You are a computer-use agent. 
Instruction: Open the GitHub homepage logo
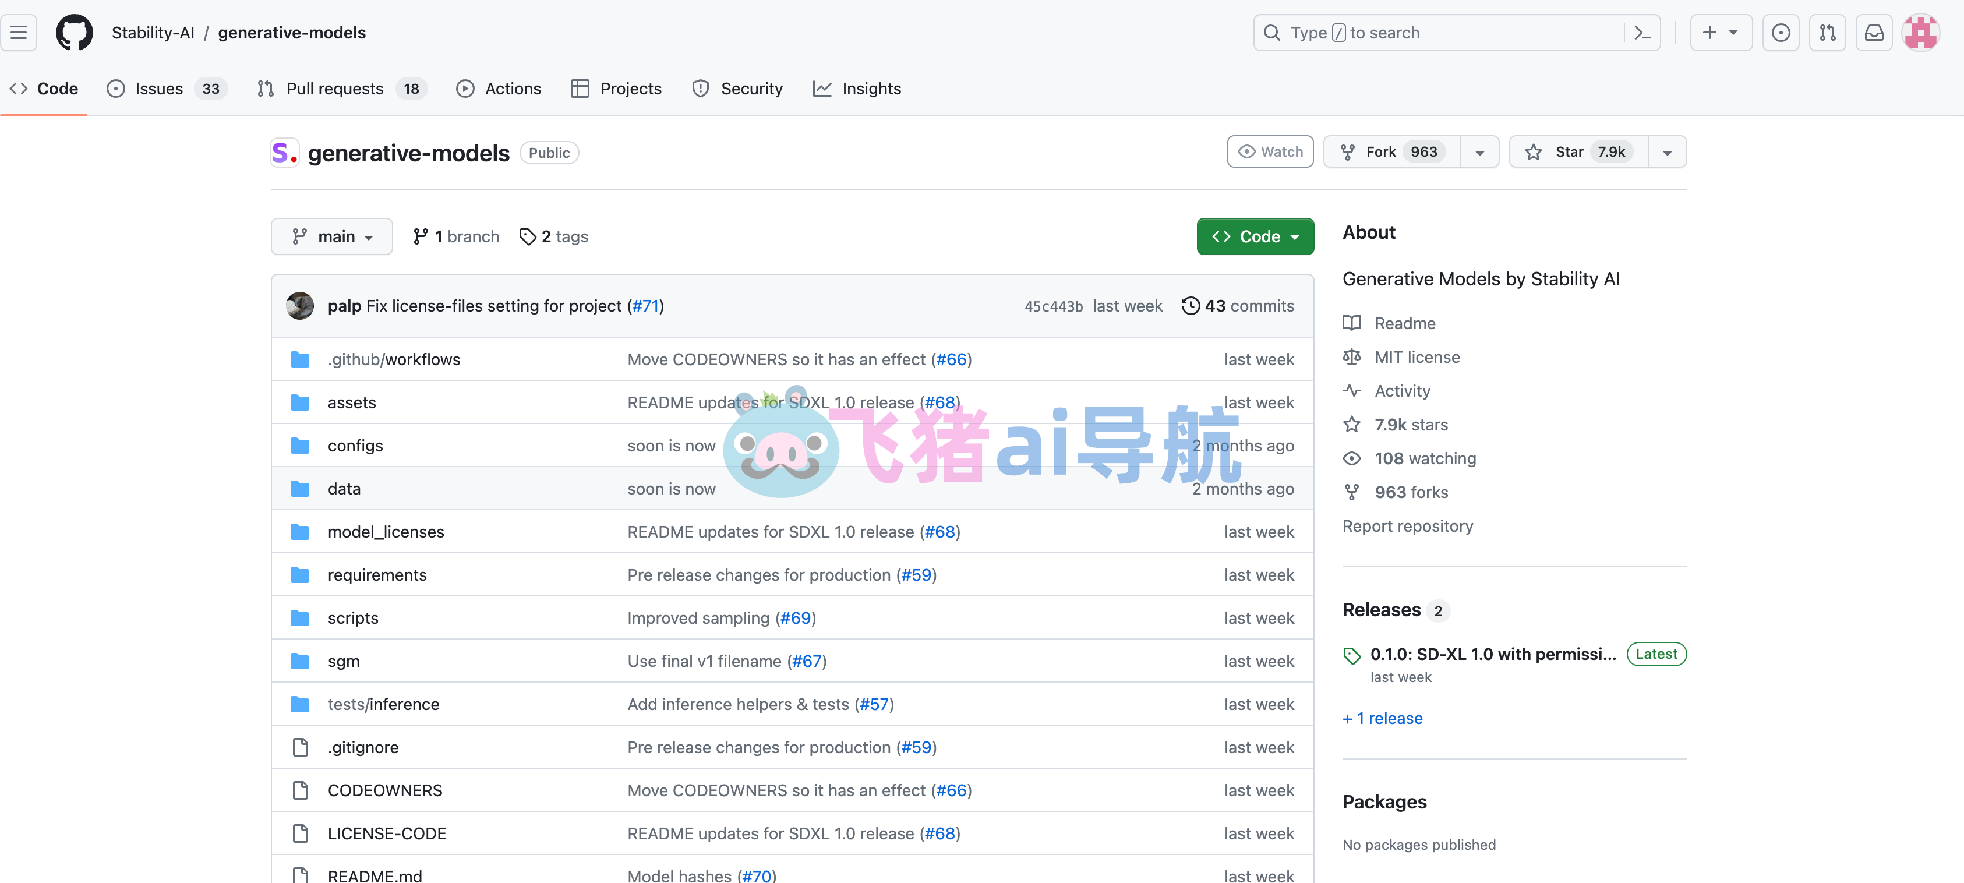[74, 33]
